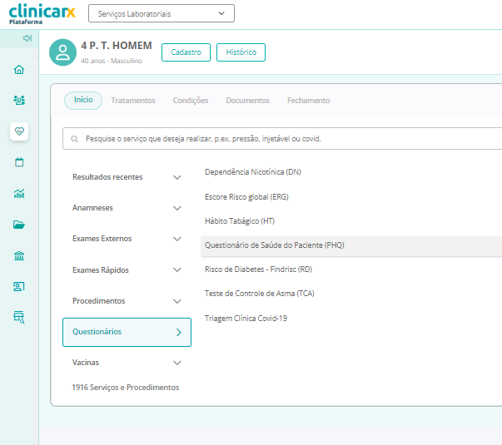502x445 pixels.
Task: Click the Histórico button
Action: click(x=241, y=52)
